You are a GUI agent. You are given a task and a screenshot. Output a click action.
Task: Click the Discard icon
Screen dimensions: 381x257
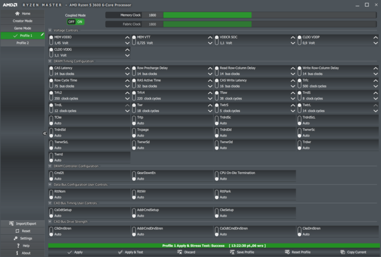click(x=180, y=252)
